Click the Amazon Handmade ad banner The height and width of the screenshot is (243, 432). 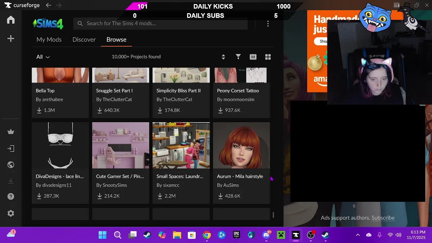317,51
